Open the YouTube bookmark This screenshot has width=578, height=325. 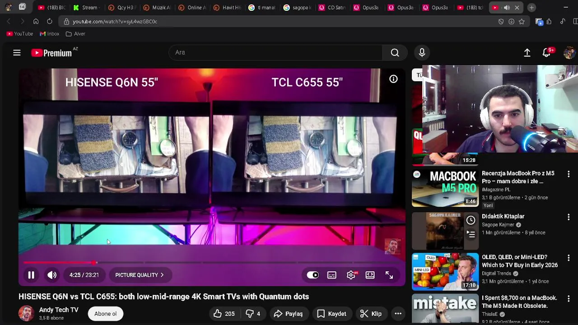[20, 34]
